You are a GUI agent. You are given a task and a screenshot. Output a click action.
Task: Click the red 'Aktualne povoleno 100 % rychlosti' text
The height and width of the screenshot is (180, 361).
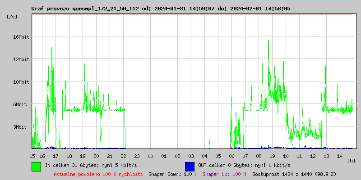pyautogui.click(x=98, y=174)
